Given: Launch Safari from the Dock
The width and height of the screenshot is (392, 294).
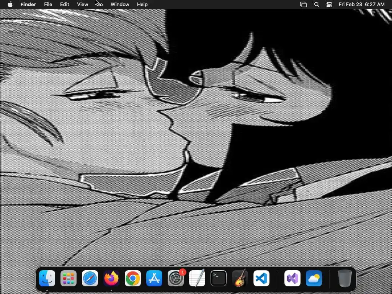Looking at the screenshot, I should (x=90, y=278).
